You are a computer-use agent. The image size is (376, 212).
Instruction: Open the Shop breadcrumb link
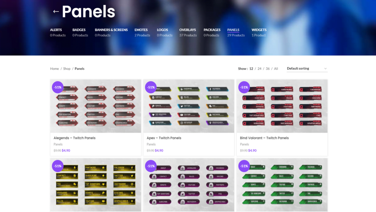(x=67, y=68)
